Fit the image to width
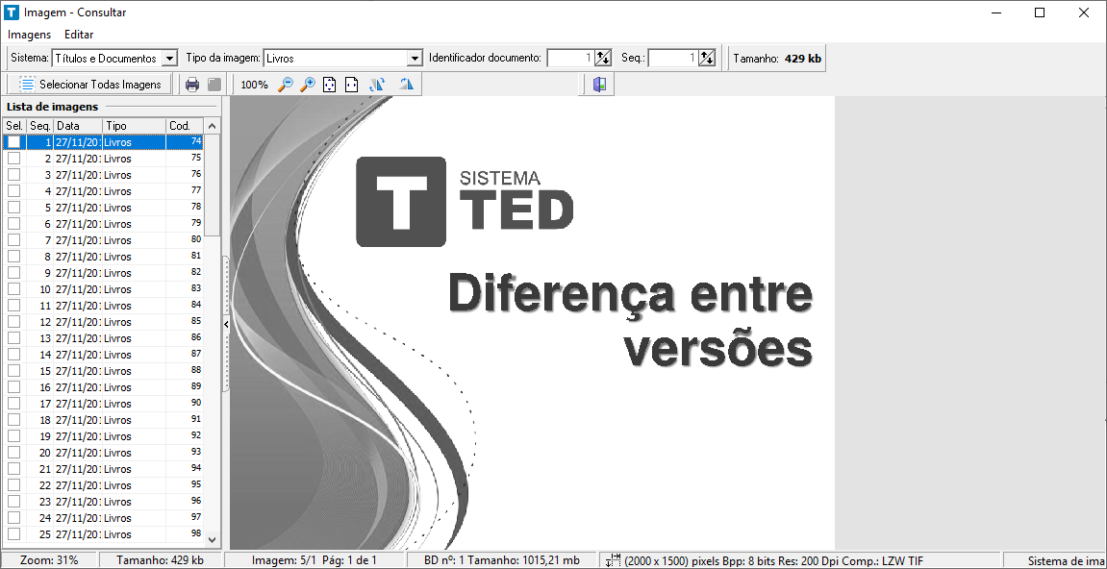Screen dimensions: 1107x569 (352, 85)
